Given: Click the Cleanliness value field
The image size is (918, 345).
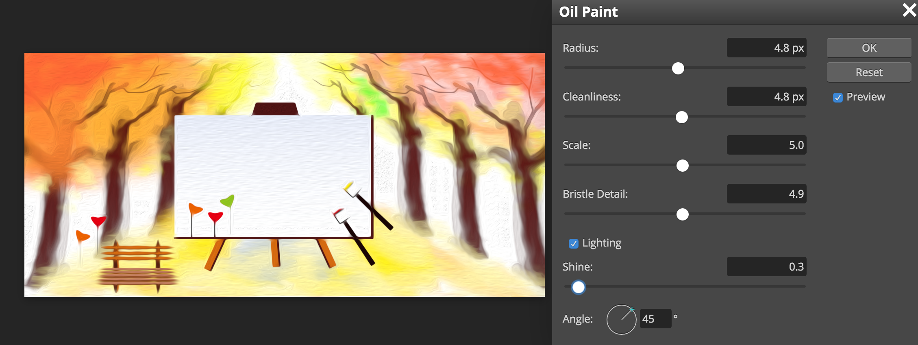Looking at the screenshot, I should [766, 97].
